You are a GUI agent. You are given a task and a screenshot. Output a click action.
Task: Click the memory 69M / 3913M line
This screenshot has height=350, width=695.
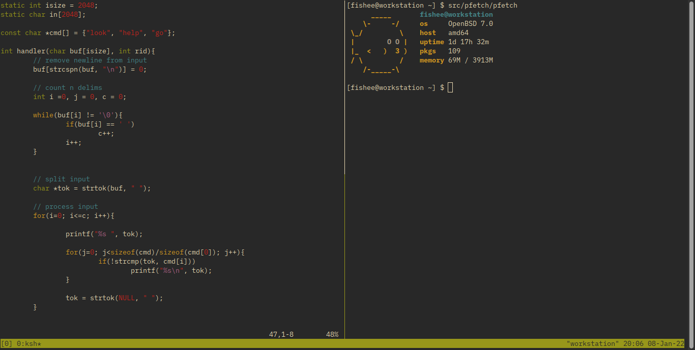click(456, 60)
